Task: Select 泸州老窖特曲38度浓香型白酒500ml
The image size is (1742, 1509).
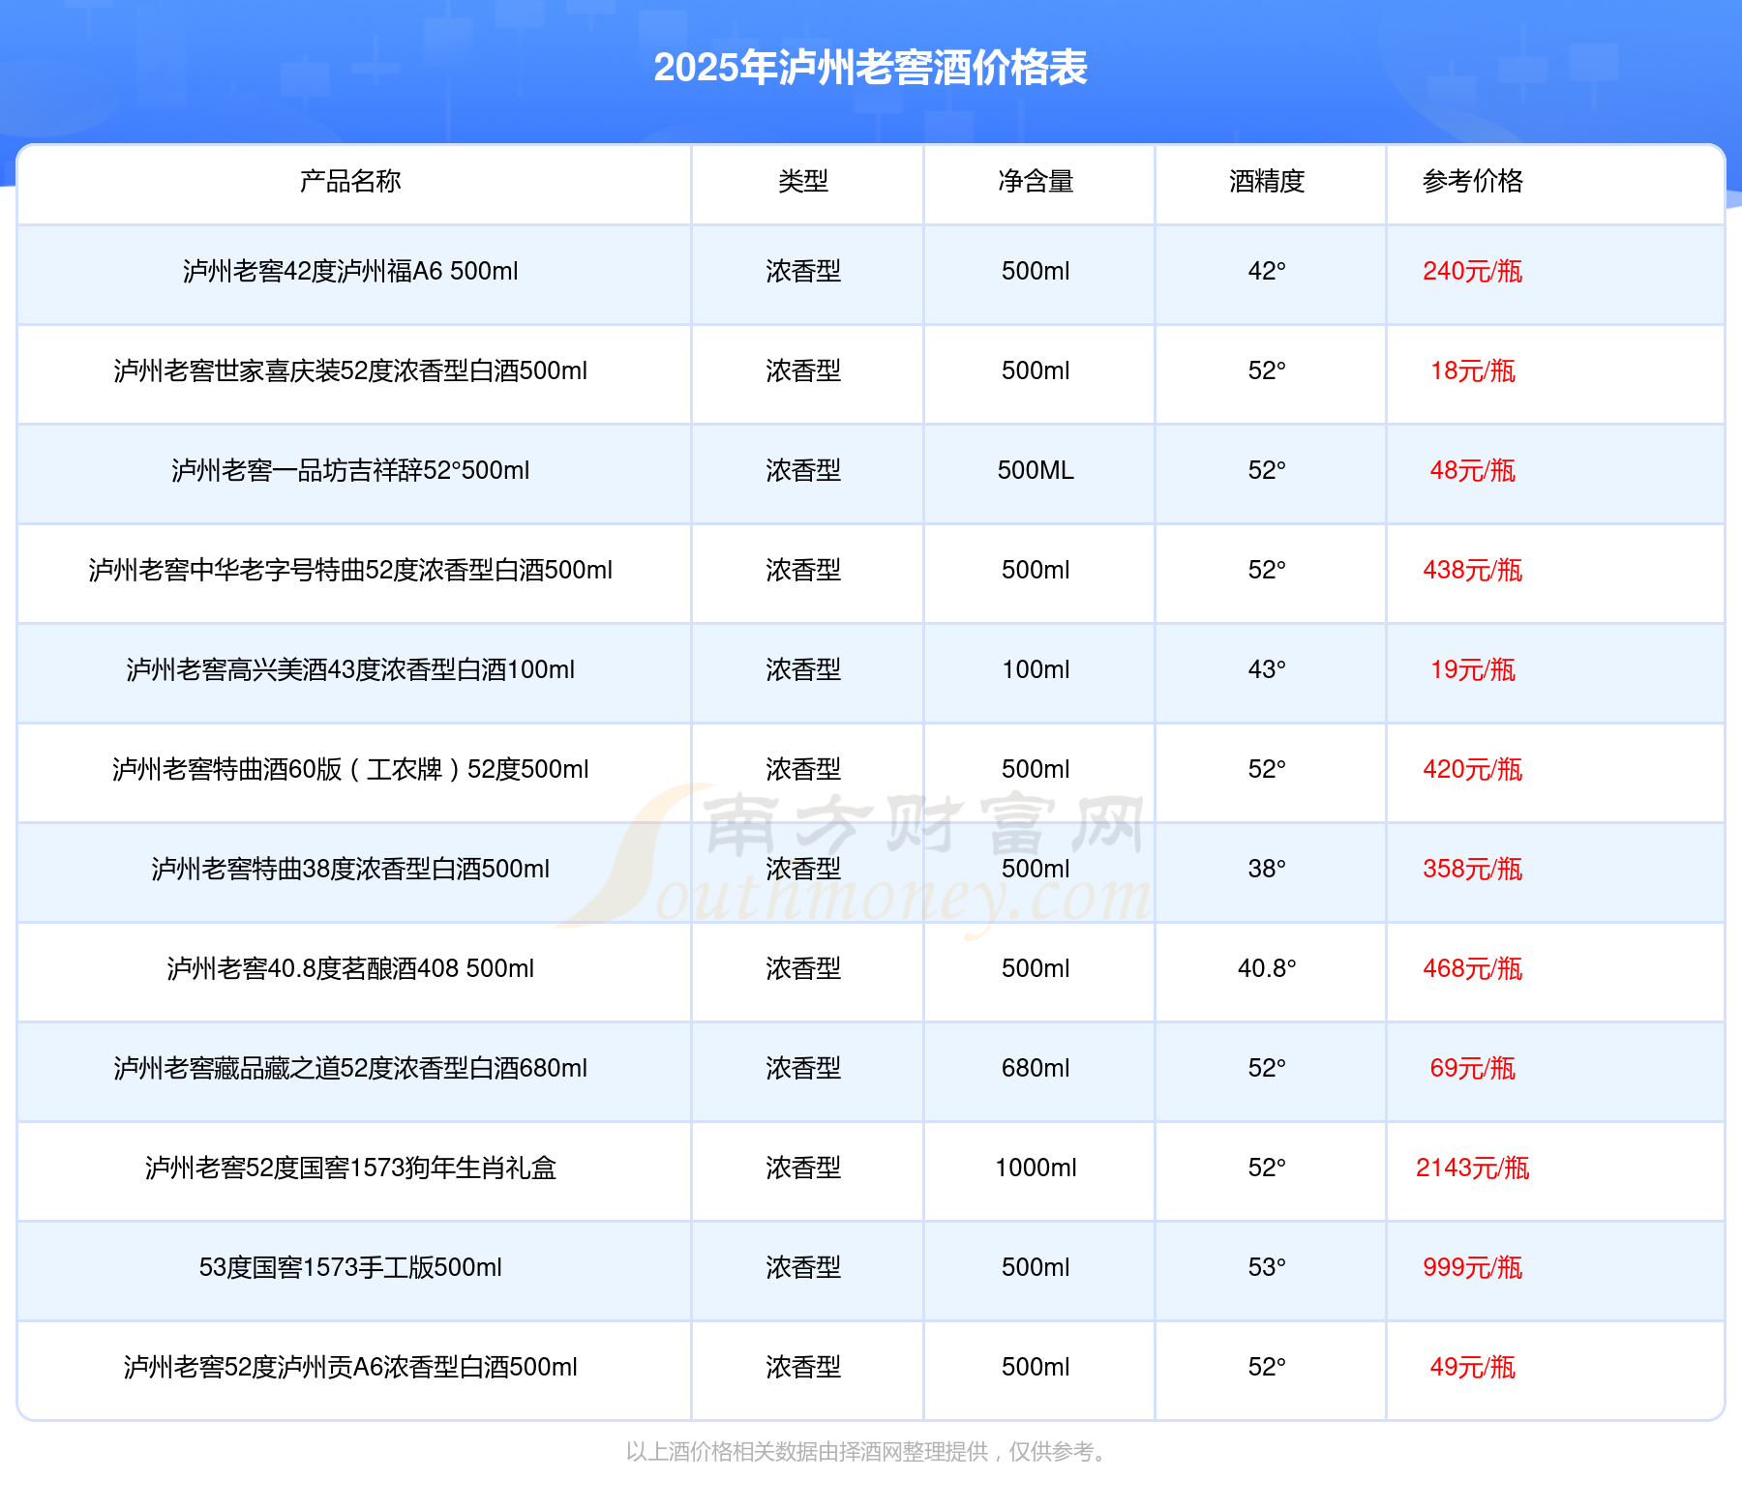Action: coord(350,869)
